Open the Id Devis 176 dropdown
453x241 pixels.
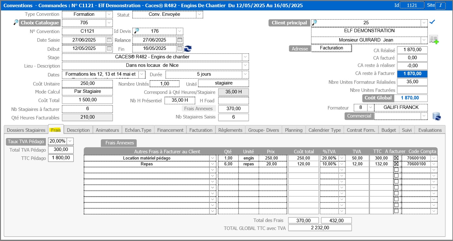(x=179, y=31)
